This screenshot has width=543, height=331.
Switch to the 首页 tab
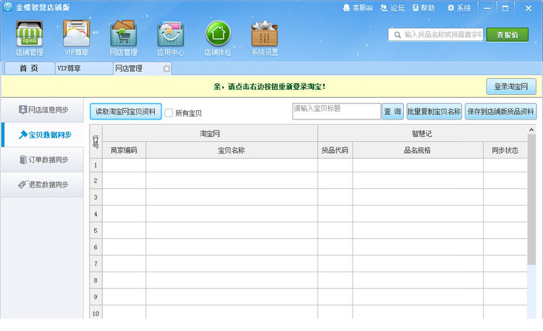(x=29, y=69)
